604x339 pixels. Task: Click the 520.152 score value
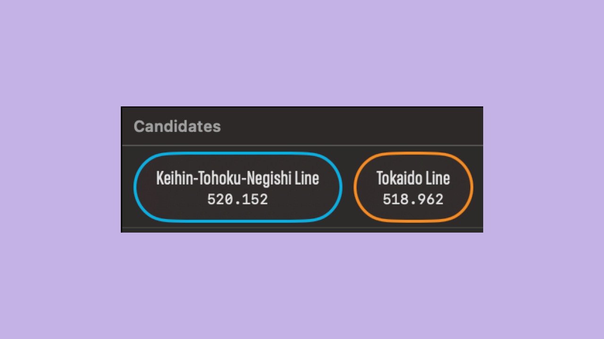pos(238,199)
